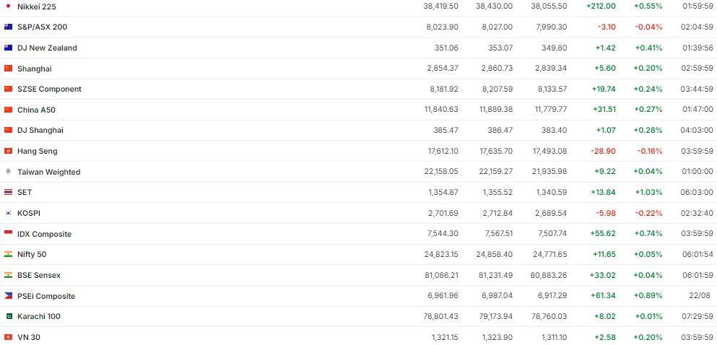Select the Nifty 50 index link
The height and width of the screenshot is (345, 717).
pyautogui.click(x=32, y=254)
